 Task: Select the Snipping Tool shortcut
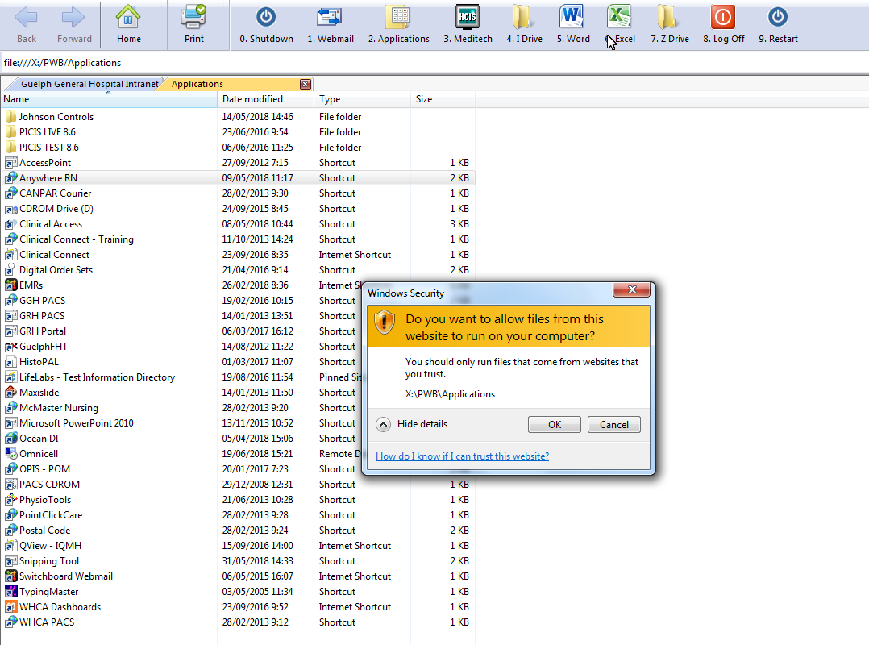point(49,561)
